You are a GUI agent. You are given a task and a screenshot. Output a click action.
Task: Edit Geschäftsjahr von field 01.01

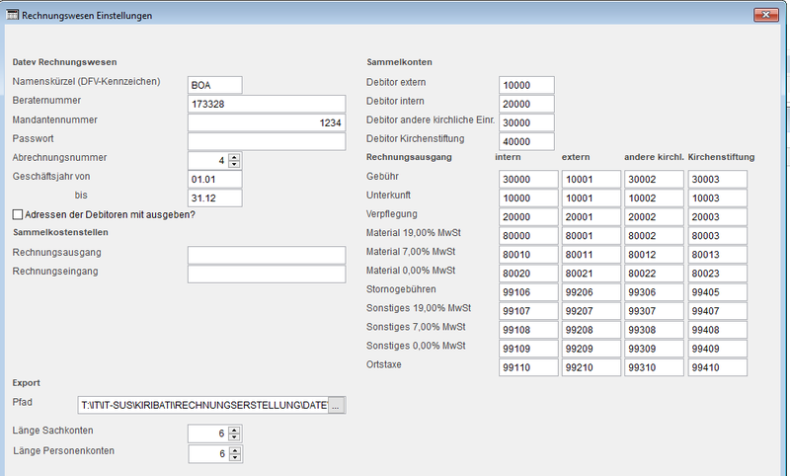(215, 180)
